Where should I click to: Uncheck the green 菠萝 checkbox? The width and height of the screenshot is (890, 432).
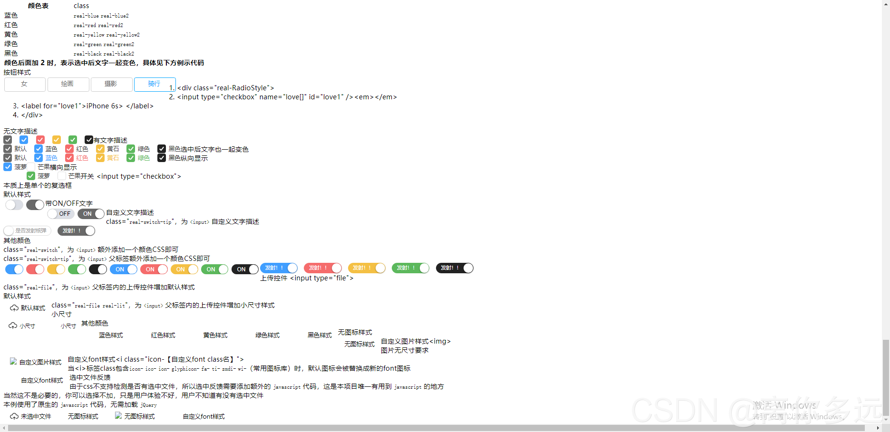30,176
